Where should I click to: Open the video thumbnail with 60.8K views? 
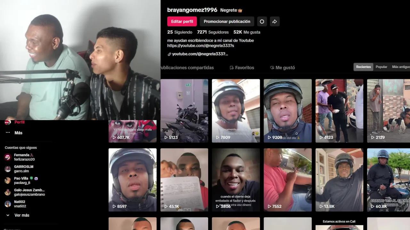[389, 180]
